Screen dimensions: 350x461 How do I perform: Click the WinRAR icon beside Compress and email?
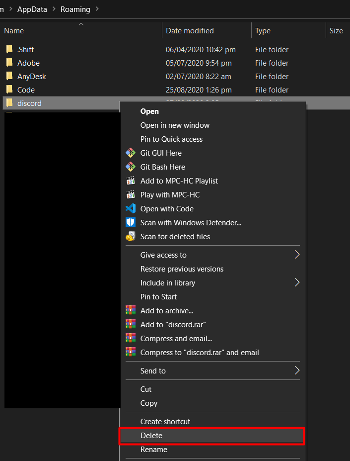pos(131,338)
